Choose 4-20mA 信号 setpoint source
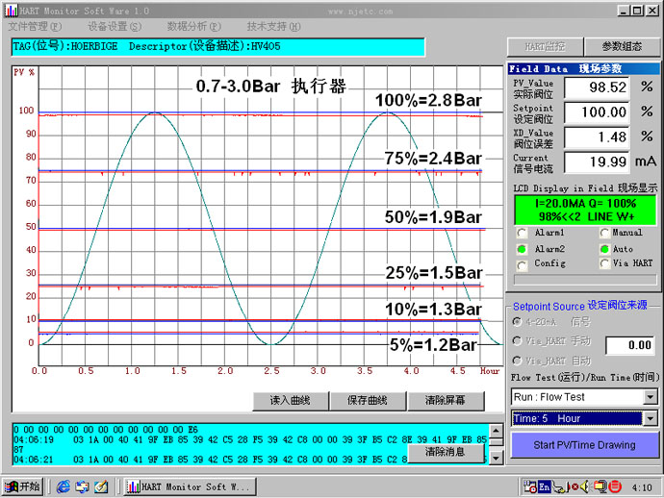The width and height of the screenshot is (664, 498). (x=517, y=322)
